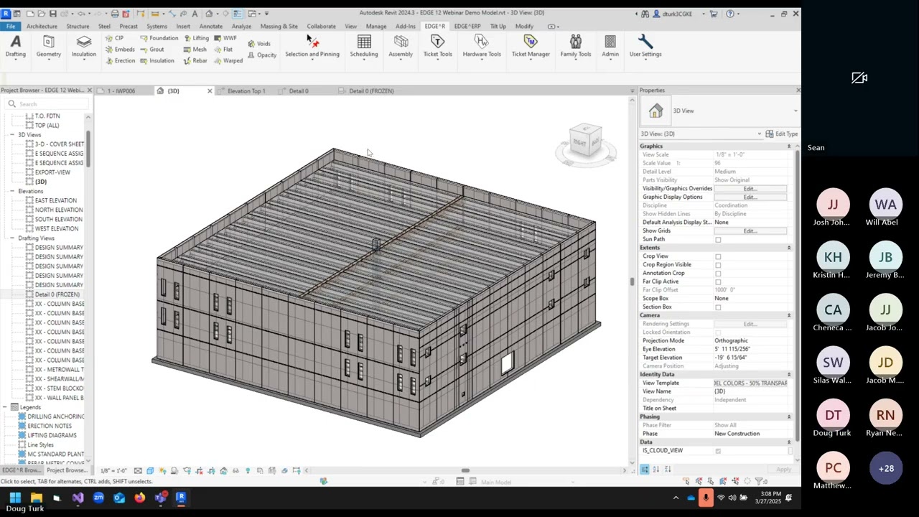Open Microsoft Teams from the taskbar

coord(160,498)
